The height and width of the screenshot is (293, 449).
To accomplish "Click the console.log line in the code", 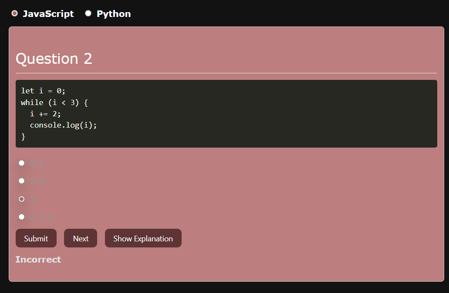I will (x=63, y=125).
